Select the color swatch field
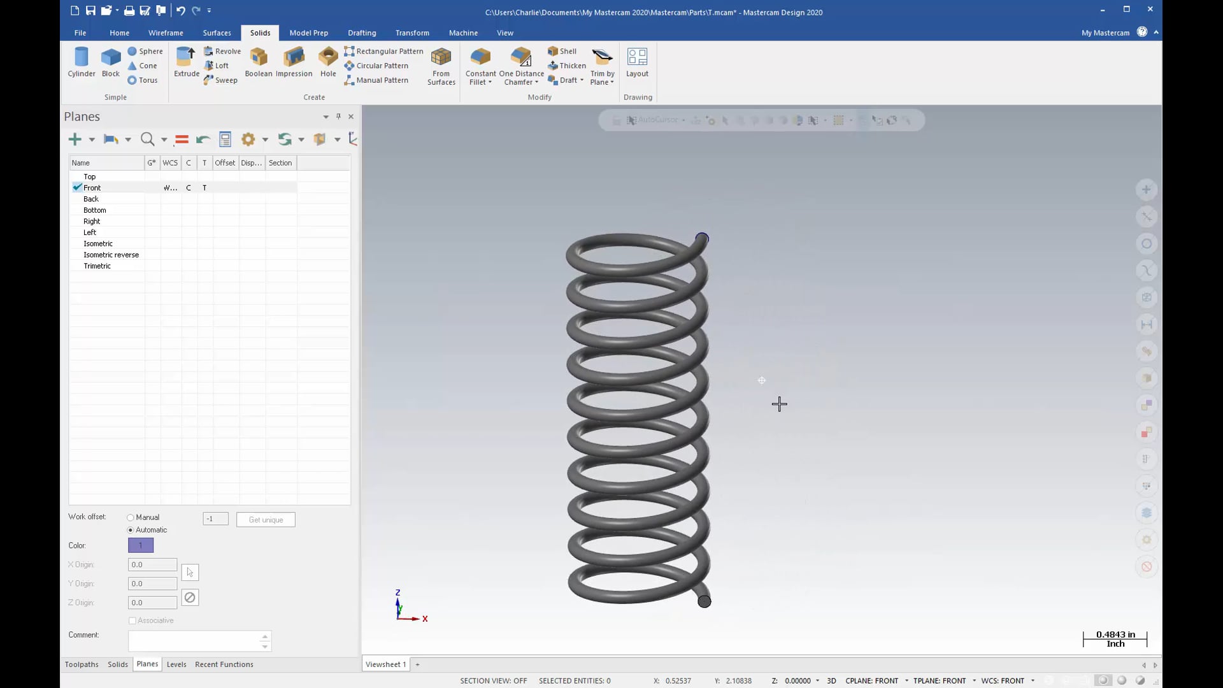This screenshot has height=688, width=1223. click(140, 545)
